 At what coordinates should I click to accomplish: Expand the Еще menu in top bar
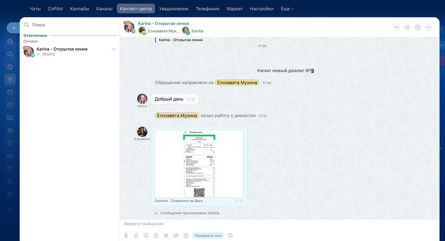tap(287, 9)
